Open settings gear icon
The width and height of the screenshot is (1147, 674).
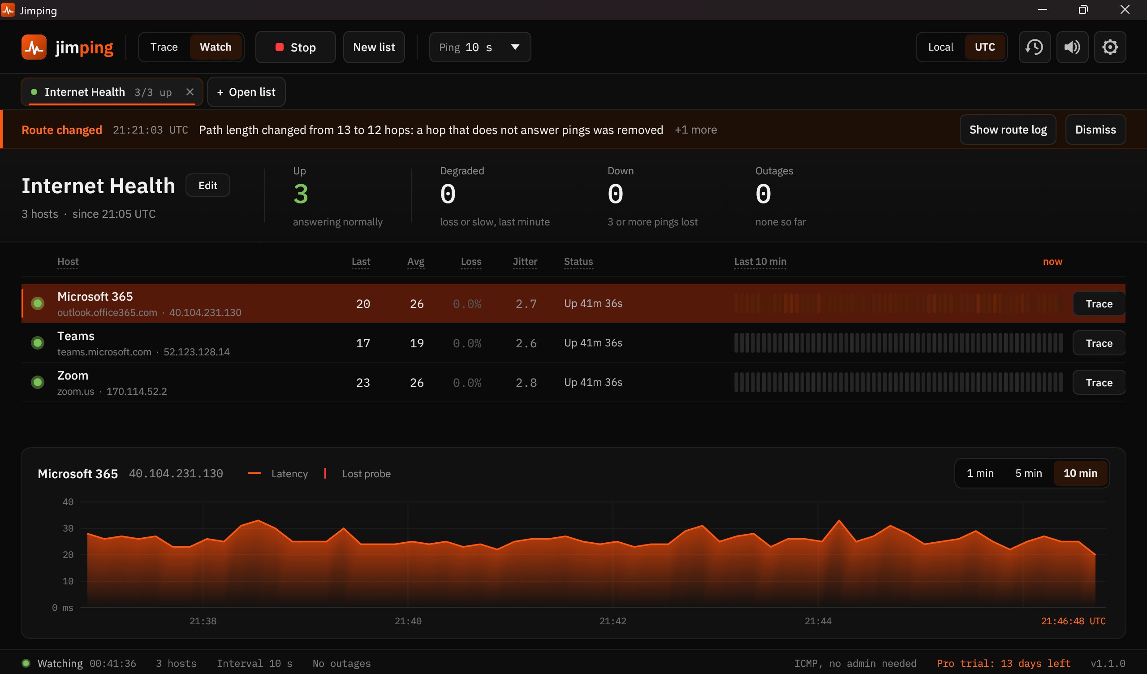coord(1110,47)
